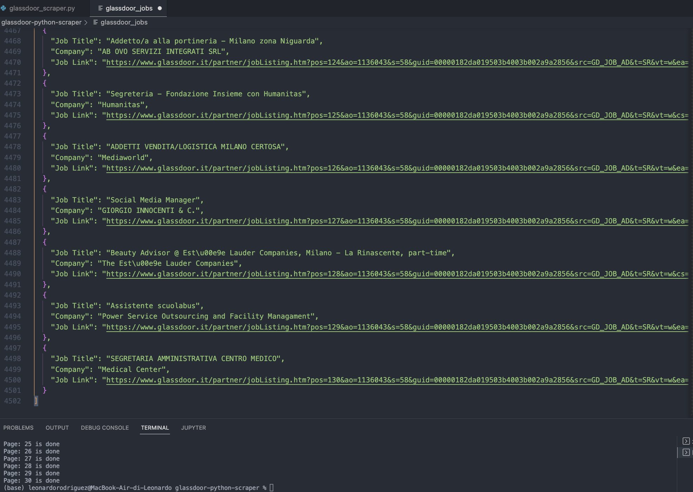Click the terminal prompt input area
This screenshot has height=492, width=693.
(272, 487)
